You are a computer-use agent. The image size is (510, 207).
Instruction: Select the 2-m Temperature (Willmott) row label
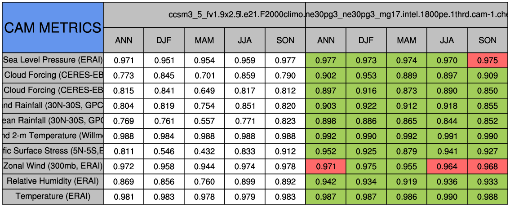point(53,136)
